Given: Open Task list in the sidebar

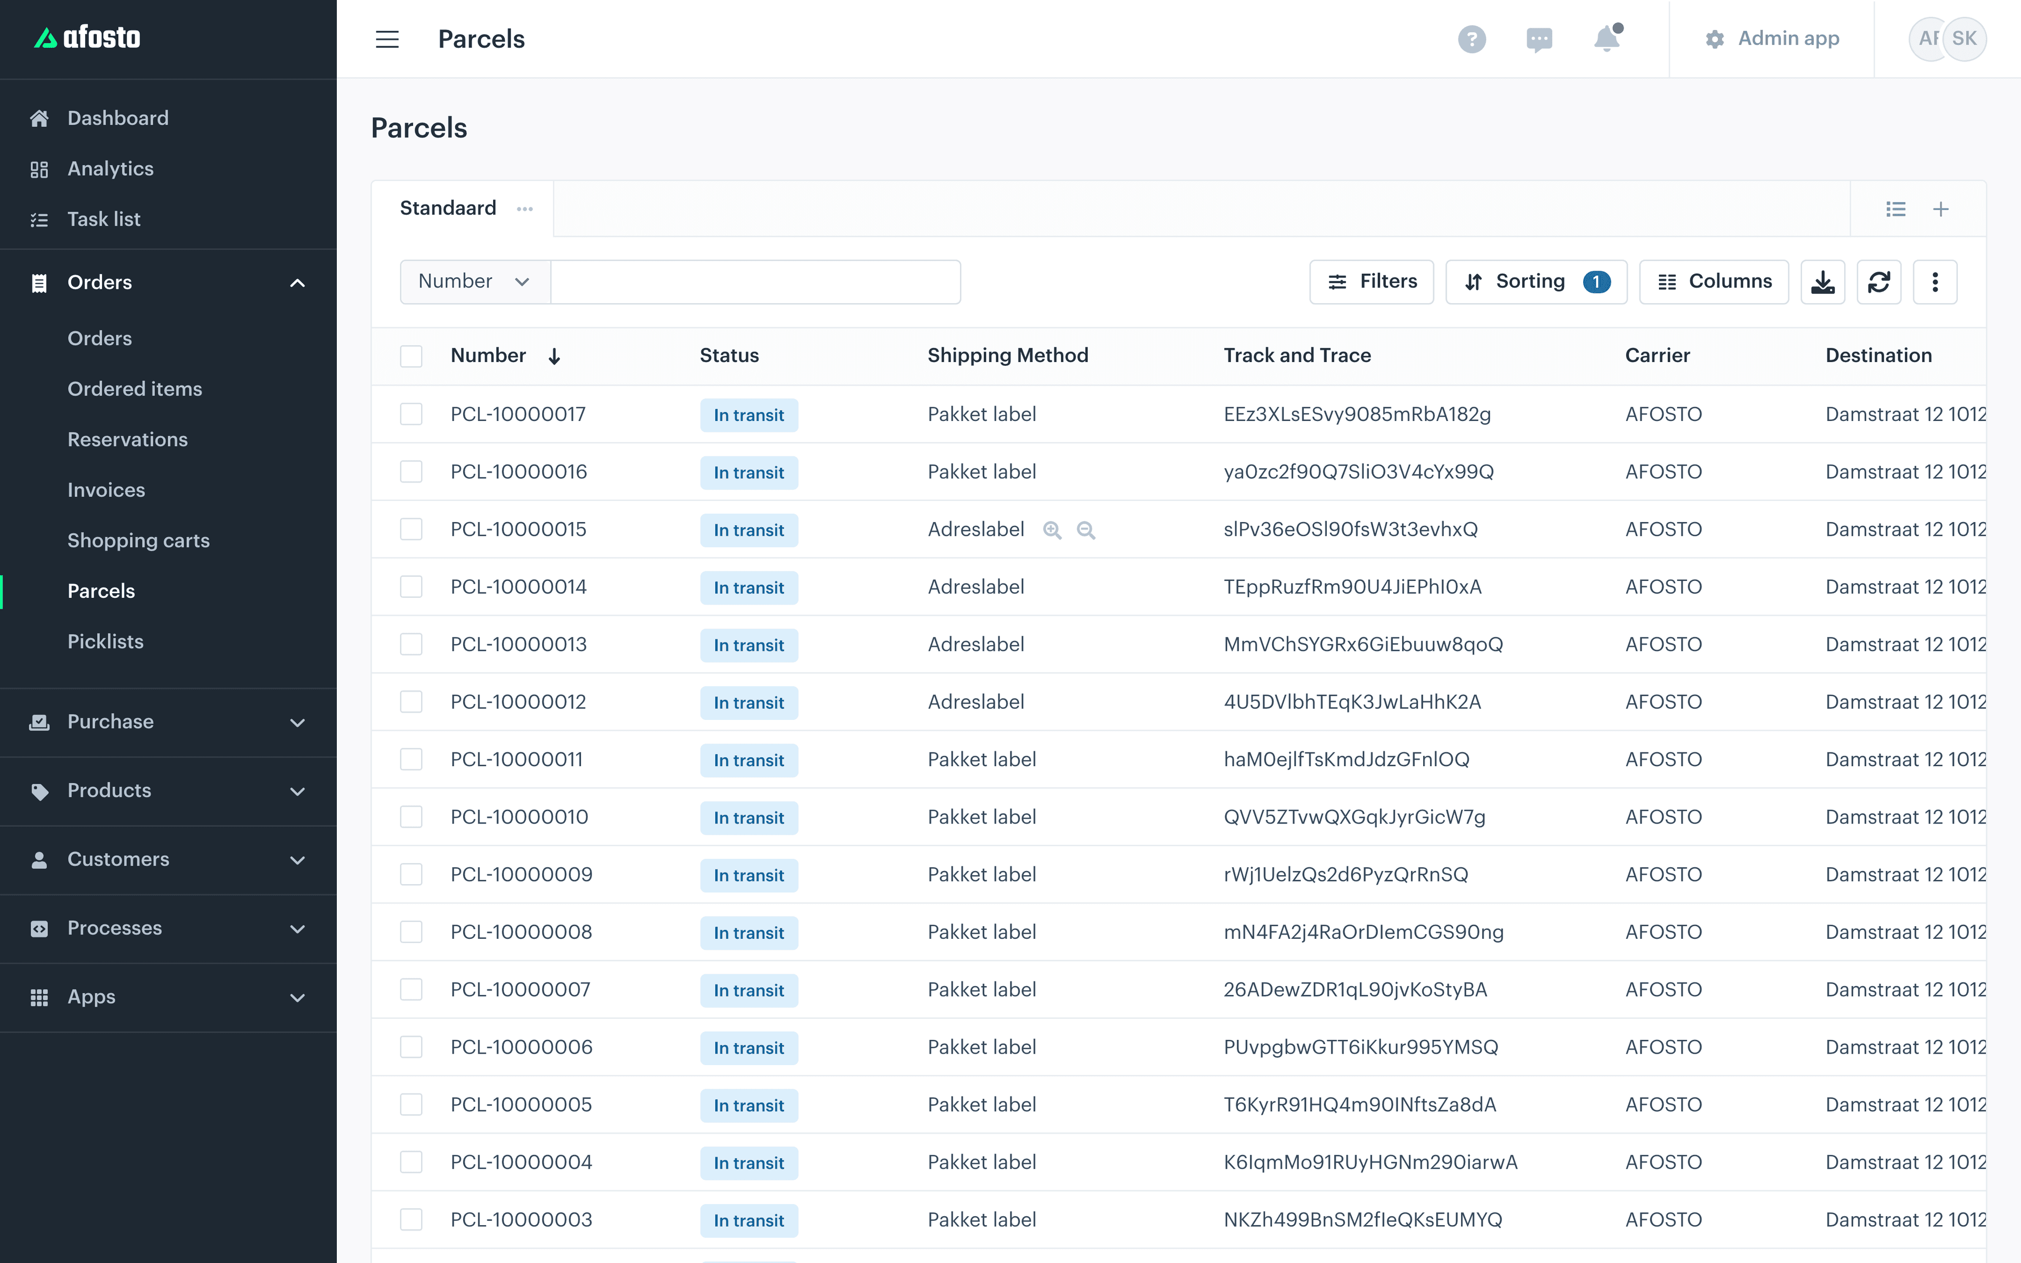Looking at the screenshot, I should click(x=104, y=219).
